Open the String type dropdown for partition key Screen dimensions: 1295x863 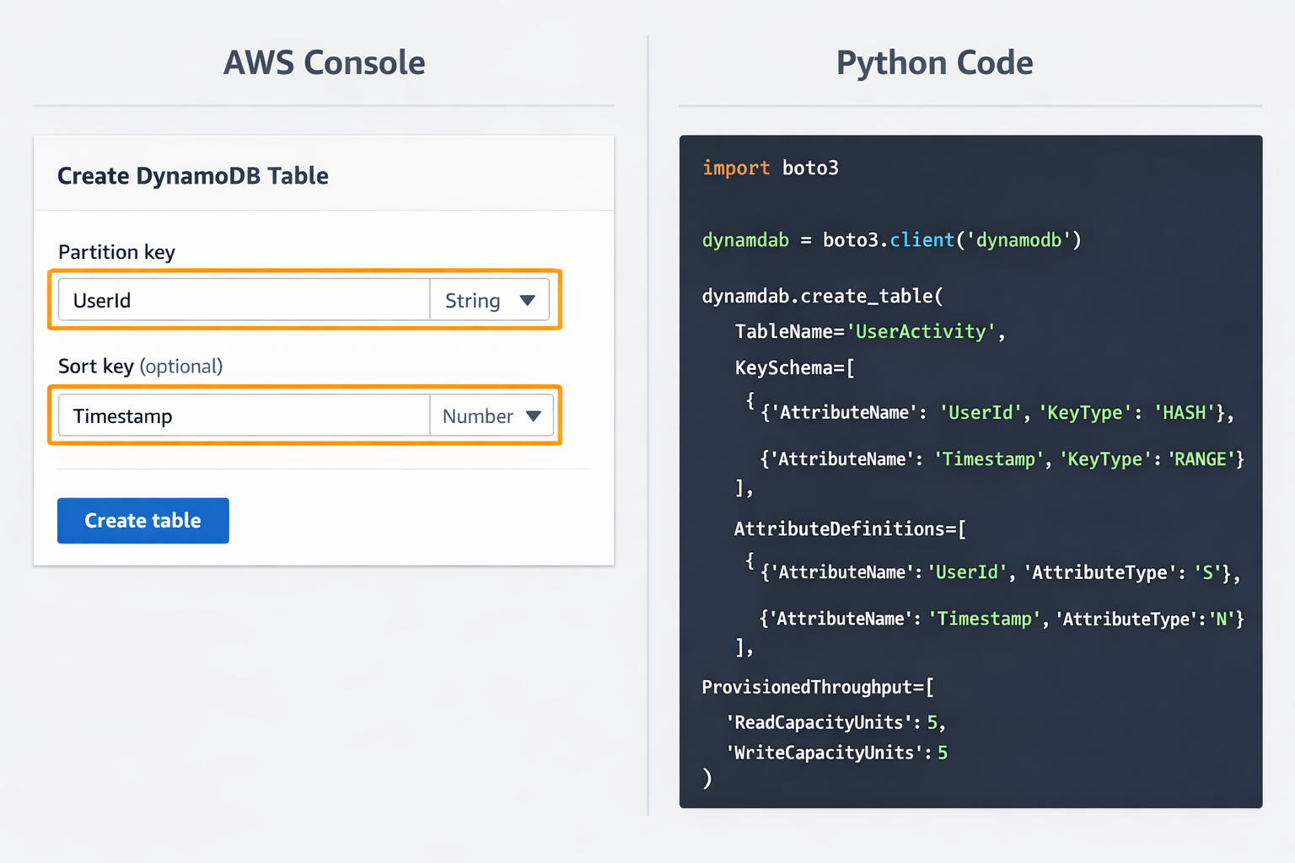490,301
